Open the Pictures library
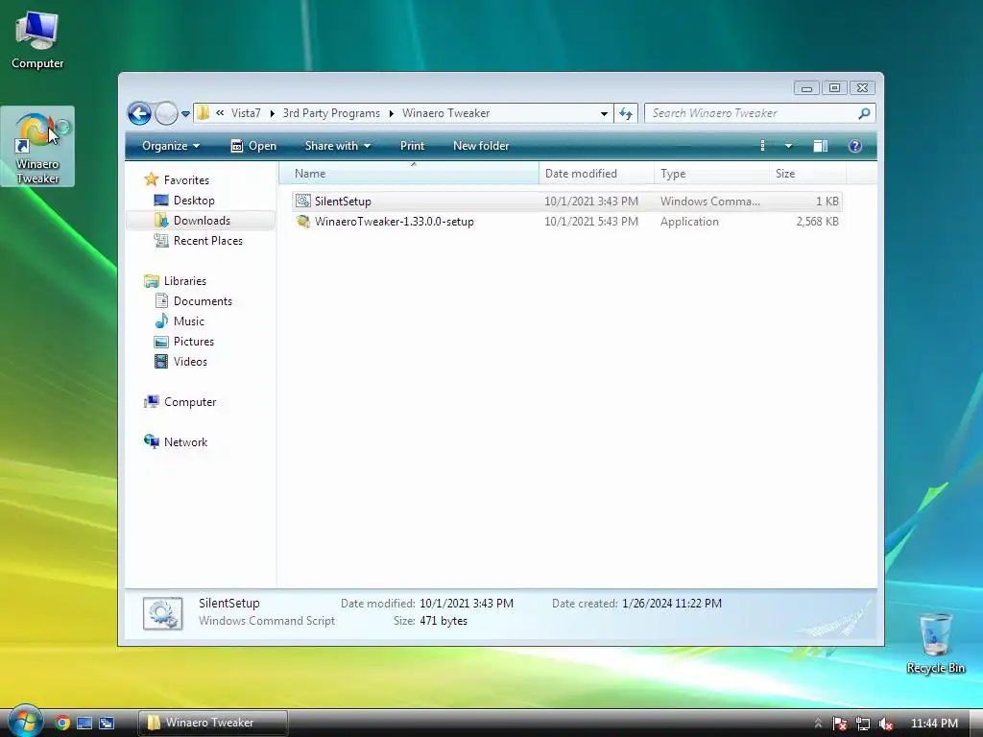 click(194, 342)
